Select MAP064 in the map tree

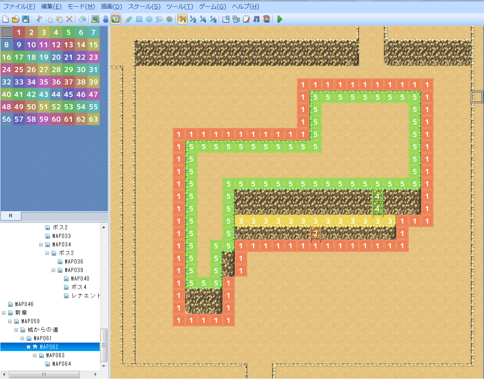(61, 364)
